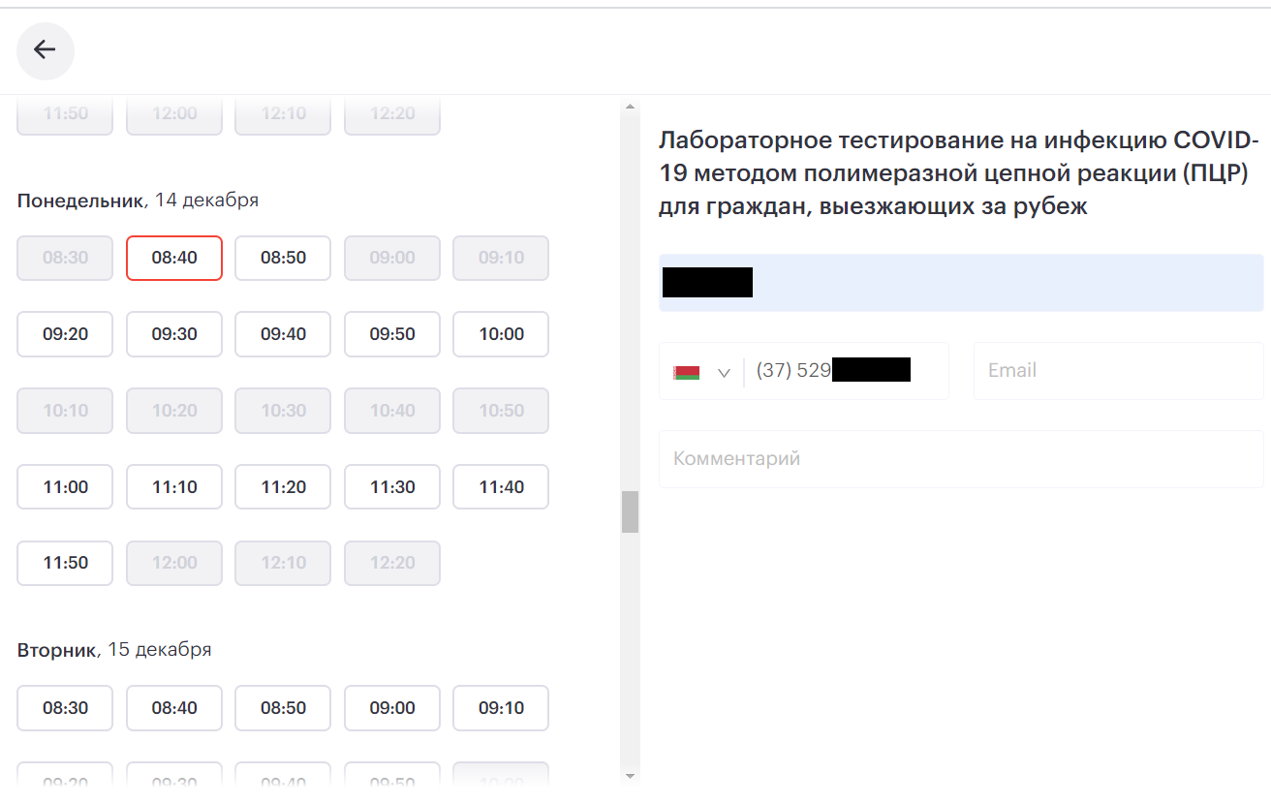
Task: Select the 11:40 appointment time
Action: tap(500, 486)
